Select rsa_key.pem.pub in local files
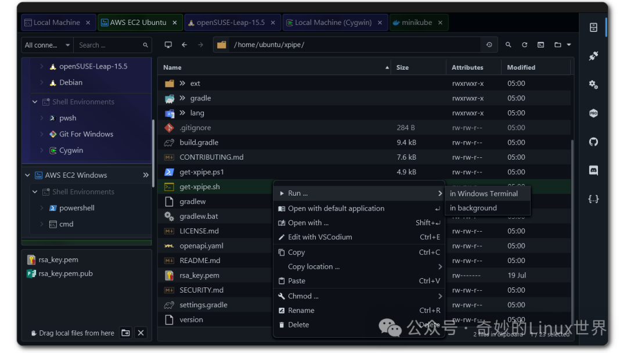627x353 pixels. (60, 273)
